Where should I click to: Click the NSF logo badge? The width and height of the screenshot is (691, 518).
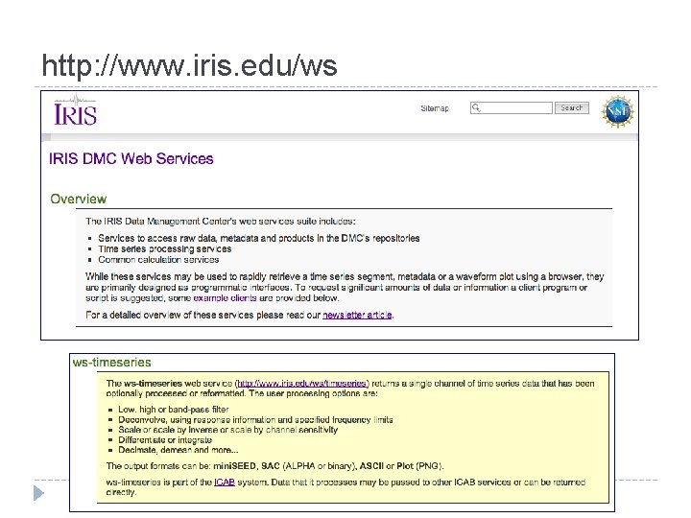(x=617, y=112)
